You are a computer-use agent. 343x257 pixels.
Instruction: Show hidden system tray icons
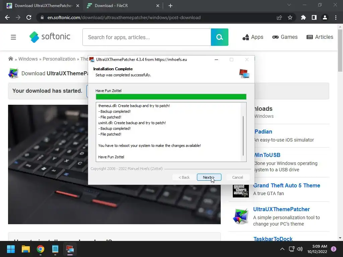[282, 249]
